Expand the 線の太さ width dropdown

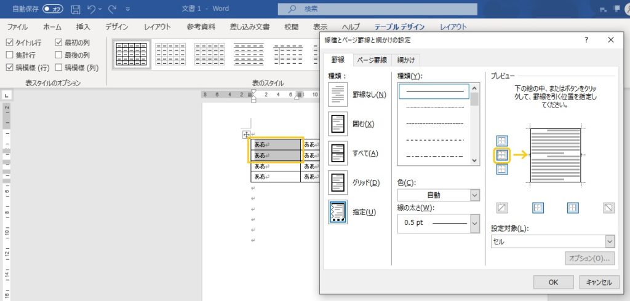click(x=438, y=224)
